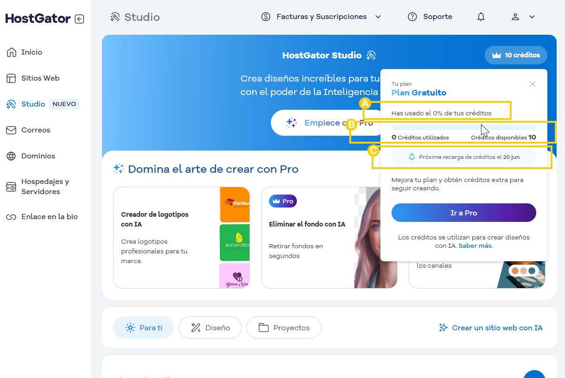This screenshot has height=378, width=565.
Task: Click the Soporte question mark icon
Action: point(412,17)
